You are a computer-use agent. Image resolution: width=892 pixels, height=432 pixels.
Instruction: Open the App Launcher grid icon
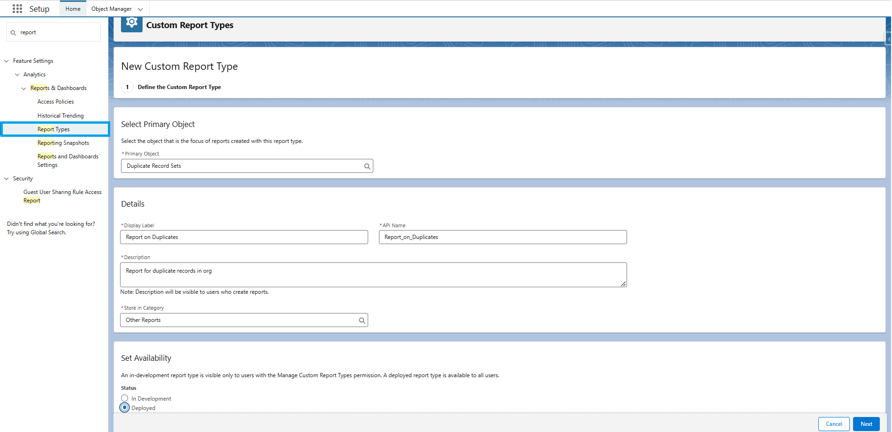(x=17, y=9)
